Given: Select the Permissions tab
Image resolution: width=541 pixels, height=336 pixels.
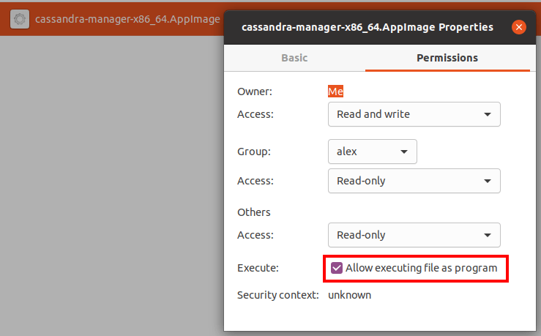Looking at the screenshot, I should tap(447, 58).
